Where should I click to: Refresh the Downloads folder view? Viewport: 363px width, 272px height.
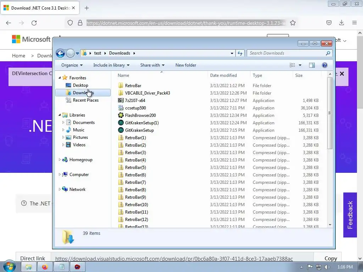[x=240, y=53]
